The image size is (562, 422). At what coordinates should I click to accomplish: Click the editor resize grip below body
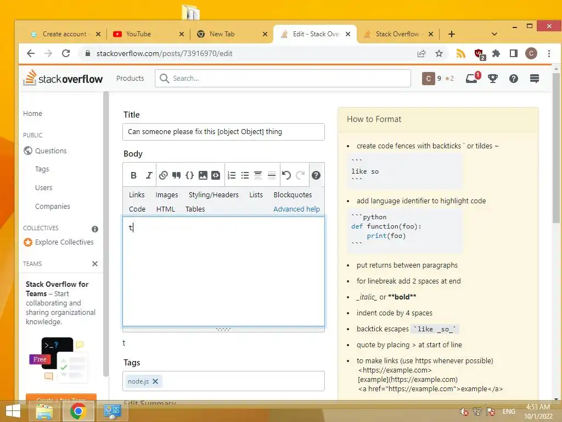[224, 329]
